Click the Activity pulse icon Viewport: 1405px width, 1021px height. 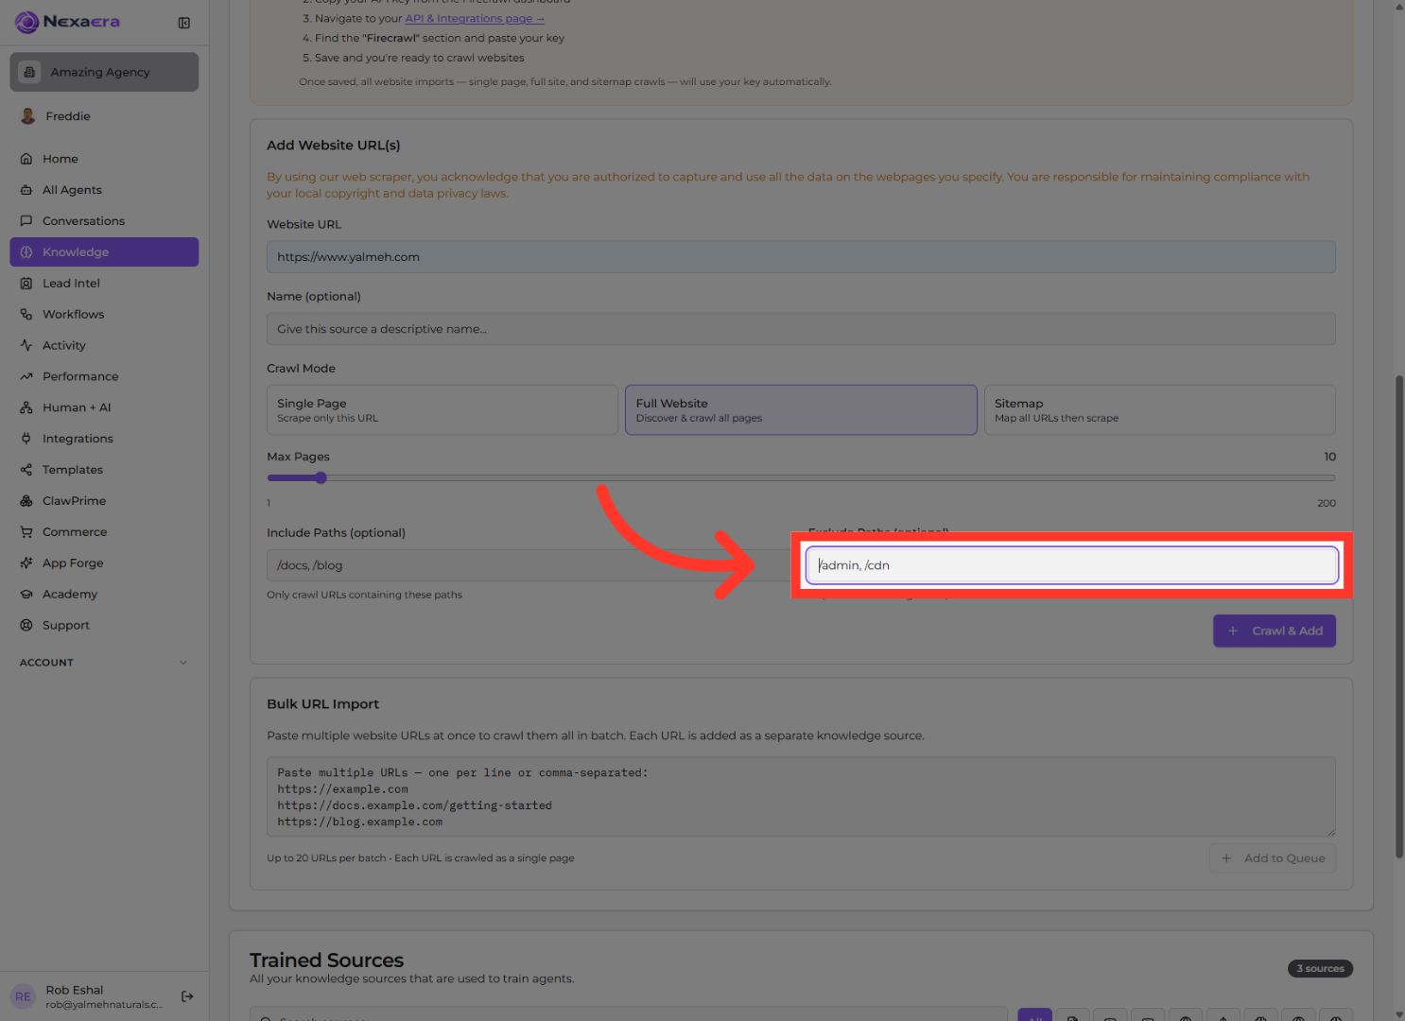(x=26, y=346)
